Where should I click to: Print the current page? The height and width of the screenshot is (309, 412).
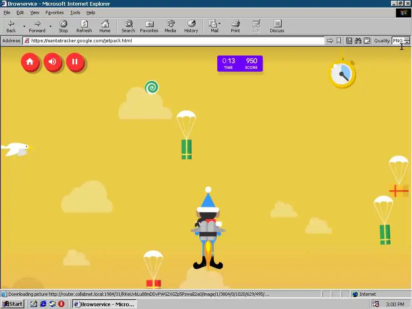(235, 26)
